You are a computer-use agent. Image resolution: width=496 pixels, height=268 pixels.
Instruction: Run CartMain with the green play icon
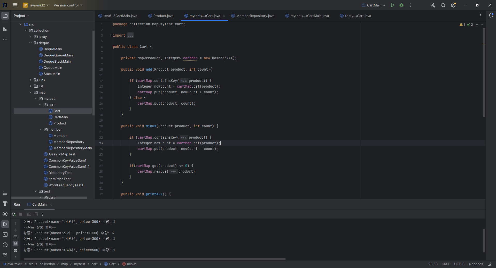click(x=393, y=5)
